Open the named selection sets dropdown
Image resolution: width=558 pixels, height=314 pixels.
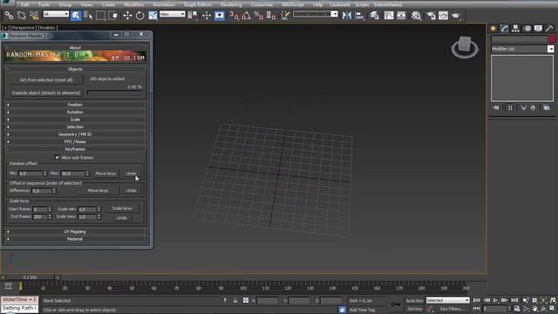[x=316, y=14]
